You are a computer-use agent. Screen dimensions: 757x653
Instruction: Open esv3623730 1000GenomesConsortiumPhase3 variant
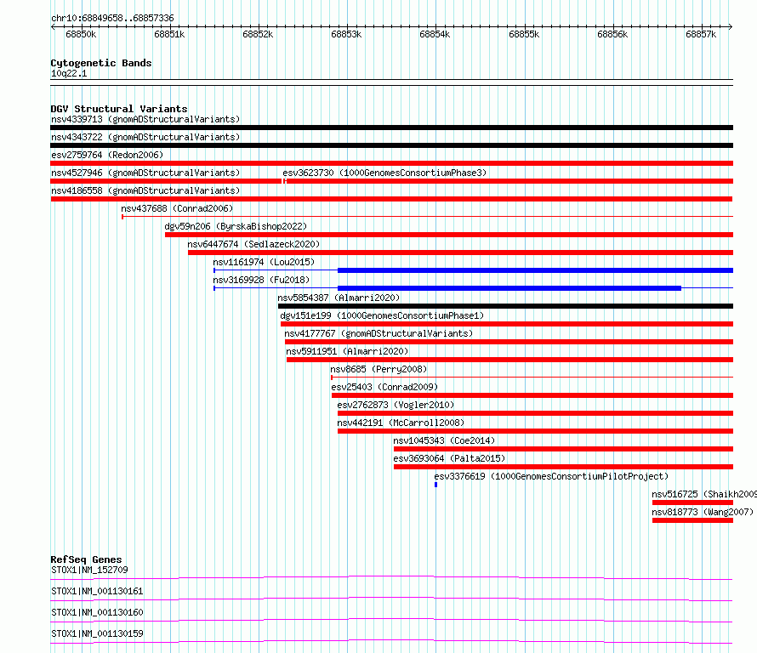pyautogui.click(x=384, y=173)
